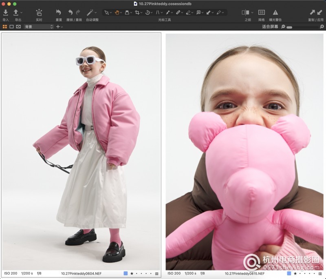Open the Export options dropdown arrow
This screenshot has width=326, height=279.
pyautogui.click(x=22, y=13)
